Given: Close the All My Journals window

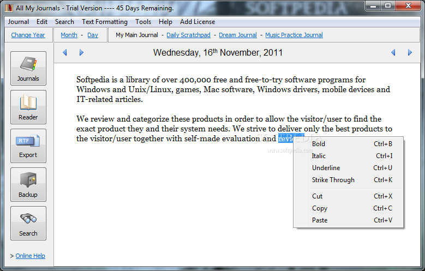Looking at the screenshot, I should coord(408,5).
